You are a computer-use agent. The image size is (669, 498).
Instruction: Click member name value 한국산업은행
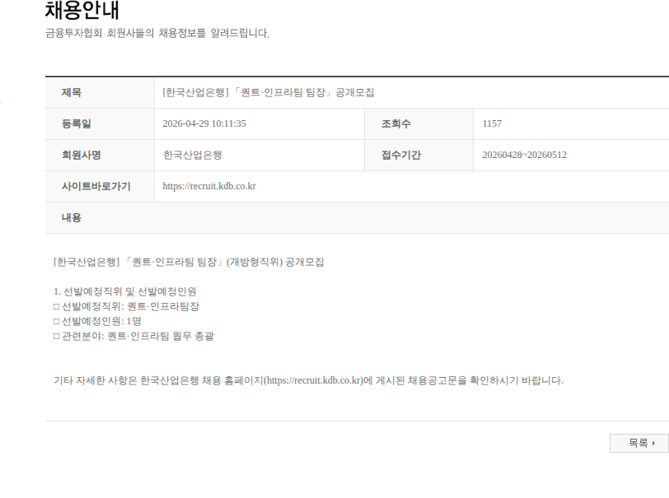coord(193,155)
